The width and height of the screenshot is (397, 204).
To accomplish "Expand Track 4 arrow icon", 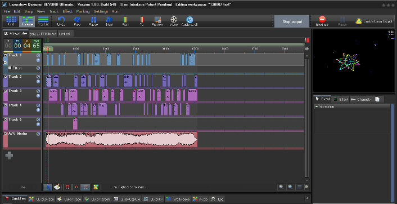I will [x=5, y=105].
